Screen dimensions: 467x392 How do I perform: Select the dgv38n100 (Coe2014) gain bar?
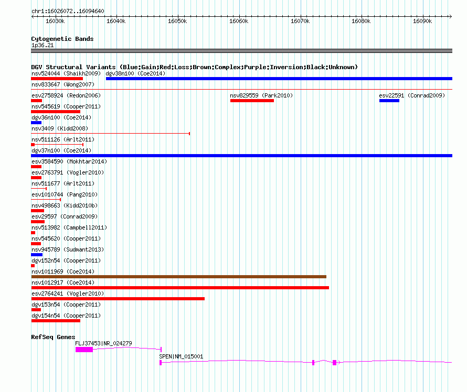point(279,79)
